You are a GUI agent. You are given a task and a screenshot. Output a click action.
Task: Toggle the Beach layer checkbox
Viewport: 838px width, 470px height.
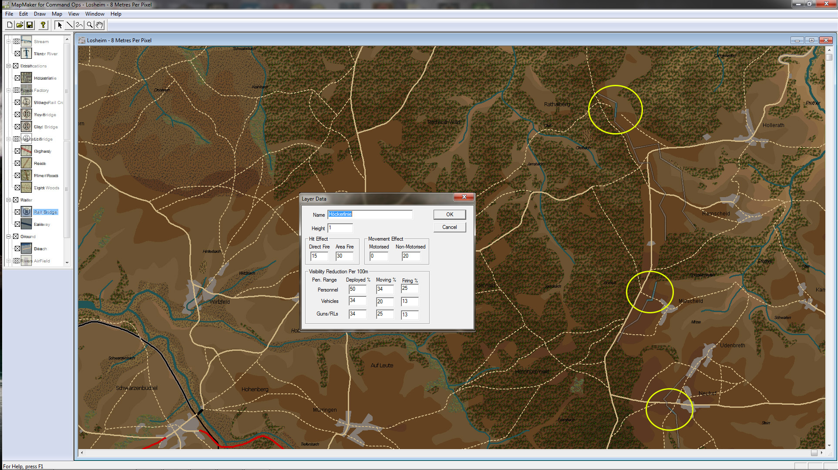pyautogui.click(x=17, y=248)
